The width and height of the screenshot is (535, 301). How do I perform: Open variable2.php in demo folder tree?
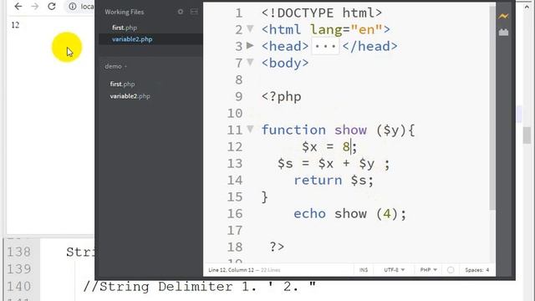(130, 96)
